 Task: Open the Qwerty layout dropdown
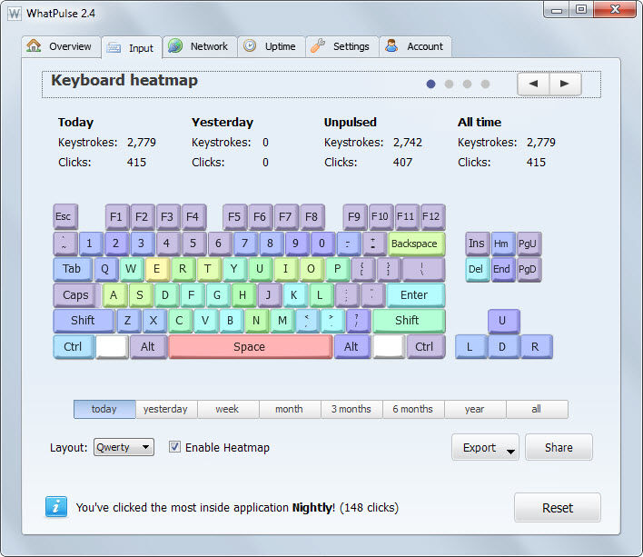(124, 447)
